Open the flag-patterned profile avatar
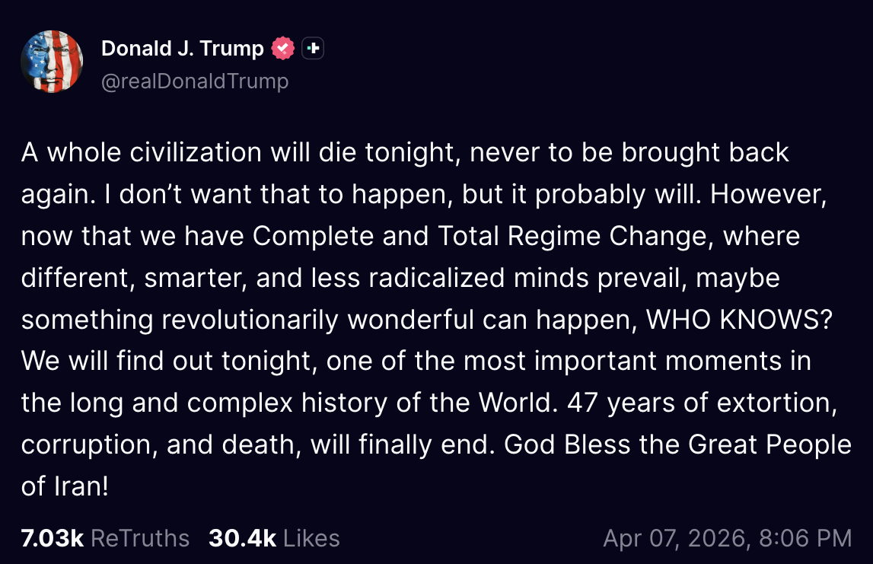The width and height of the screenshot is (873, 564). point(52,62)
